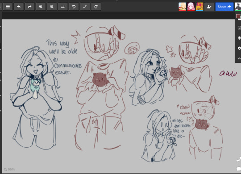This screenshot has width=241, height=174.
Task: Open the layers panel icon
Action: click(x=239, y=38)
